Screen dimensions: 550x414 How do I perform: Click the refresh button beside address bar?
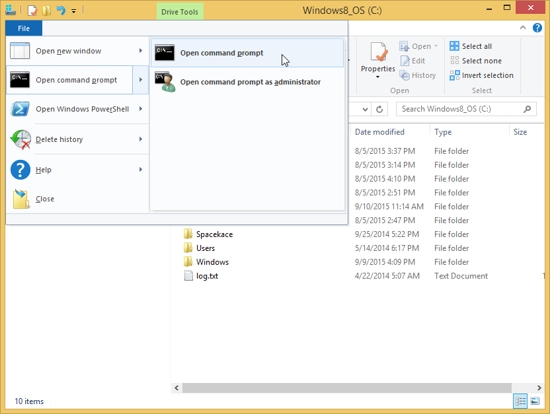(x=379, y=109)
